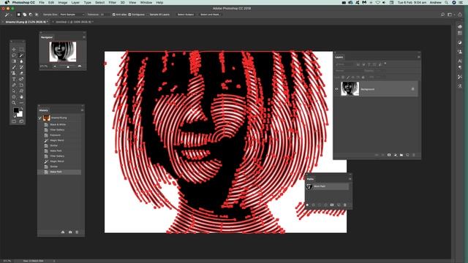This screenshot has width=468, height=263.
Task: Select the Hand tool
Action: pyautogui.click(x=21, y=97)
